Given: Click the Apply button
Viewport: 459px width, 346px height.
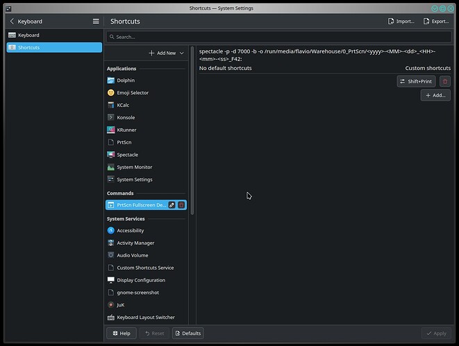Looking at the screenshot, I should coord(436,333).
